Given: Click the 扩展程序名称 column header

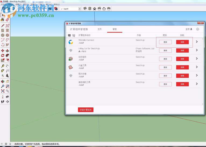Looking at the screenshot, I should pyautogui.click(x=84, y=35).
